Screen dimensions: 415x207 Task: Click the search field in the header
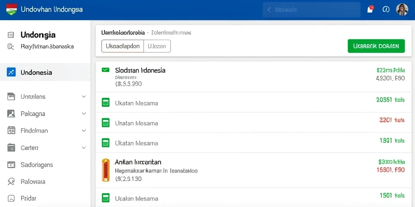312,10
